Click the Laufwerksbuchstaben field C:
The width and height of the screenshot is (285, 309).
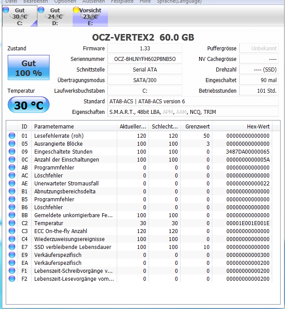coord(145,91)
